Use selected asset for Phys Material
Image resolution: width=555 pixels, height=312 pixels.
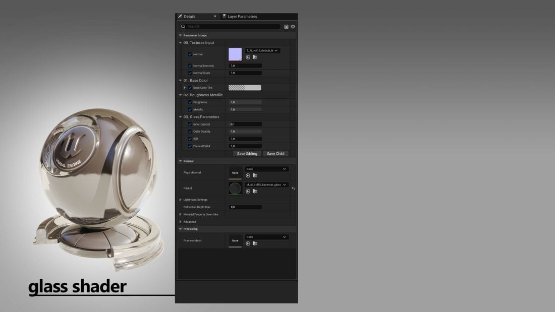[x=248, y=175]
